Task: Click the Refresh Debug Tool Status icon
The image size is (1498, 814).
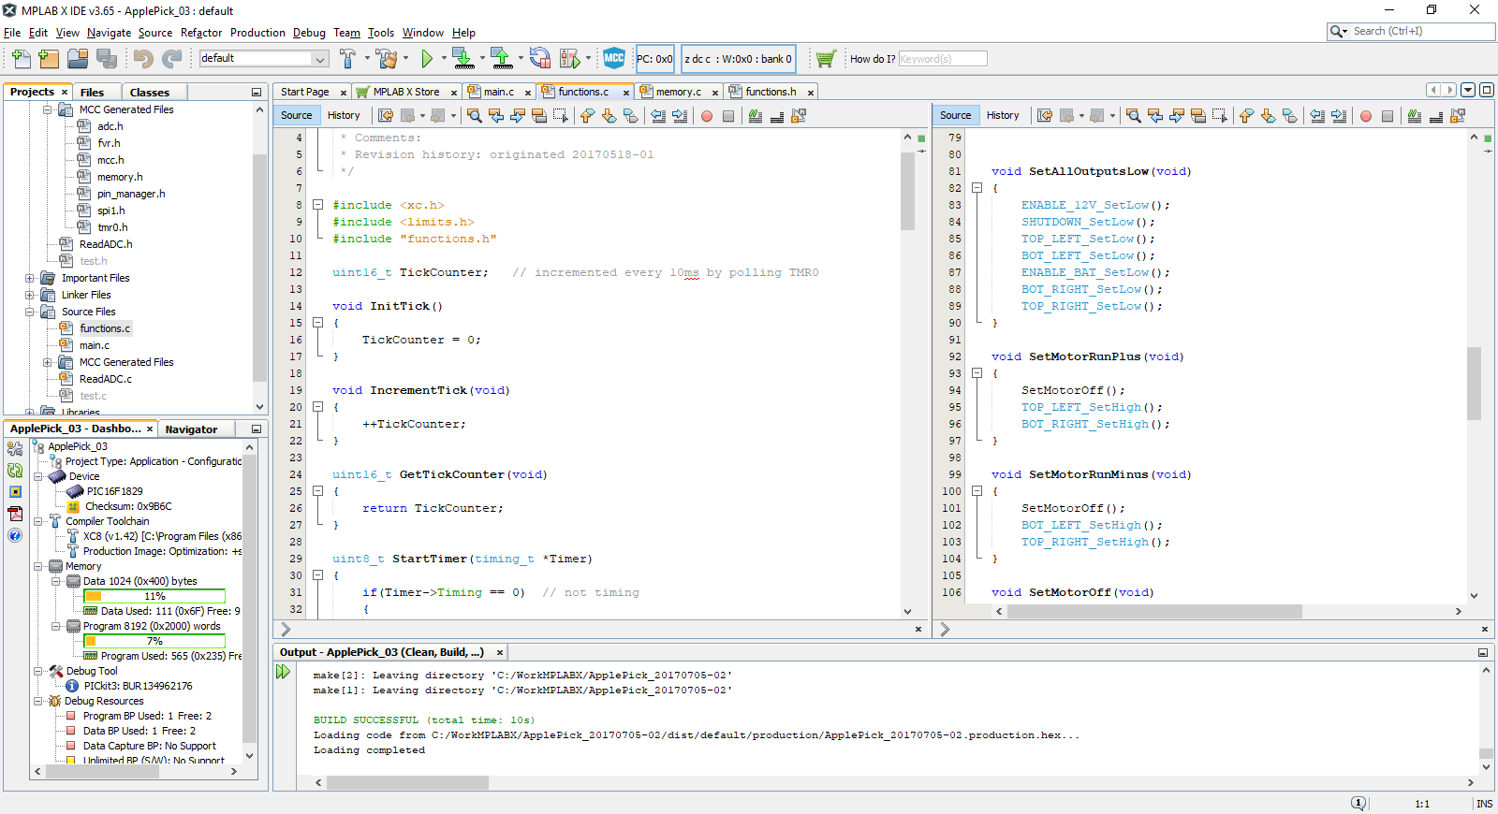Action: [x=15, y=471]
